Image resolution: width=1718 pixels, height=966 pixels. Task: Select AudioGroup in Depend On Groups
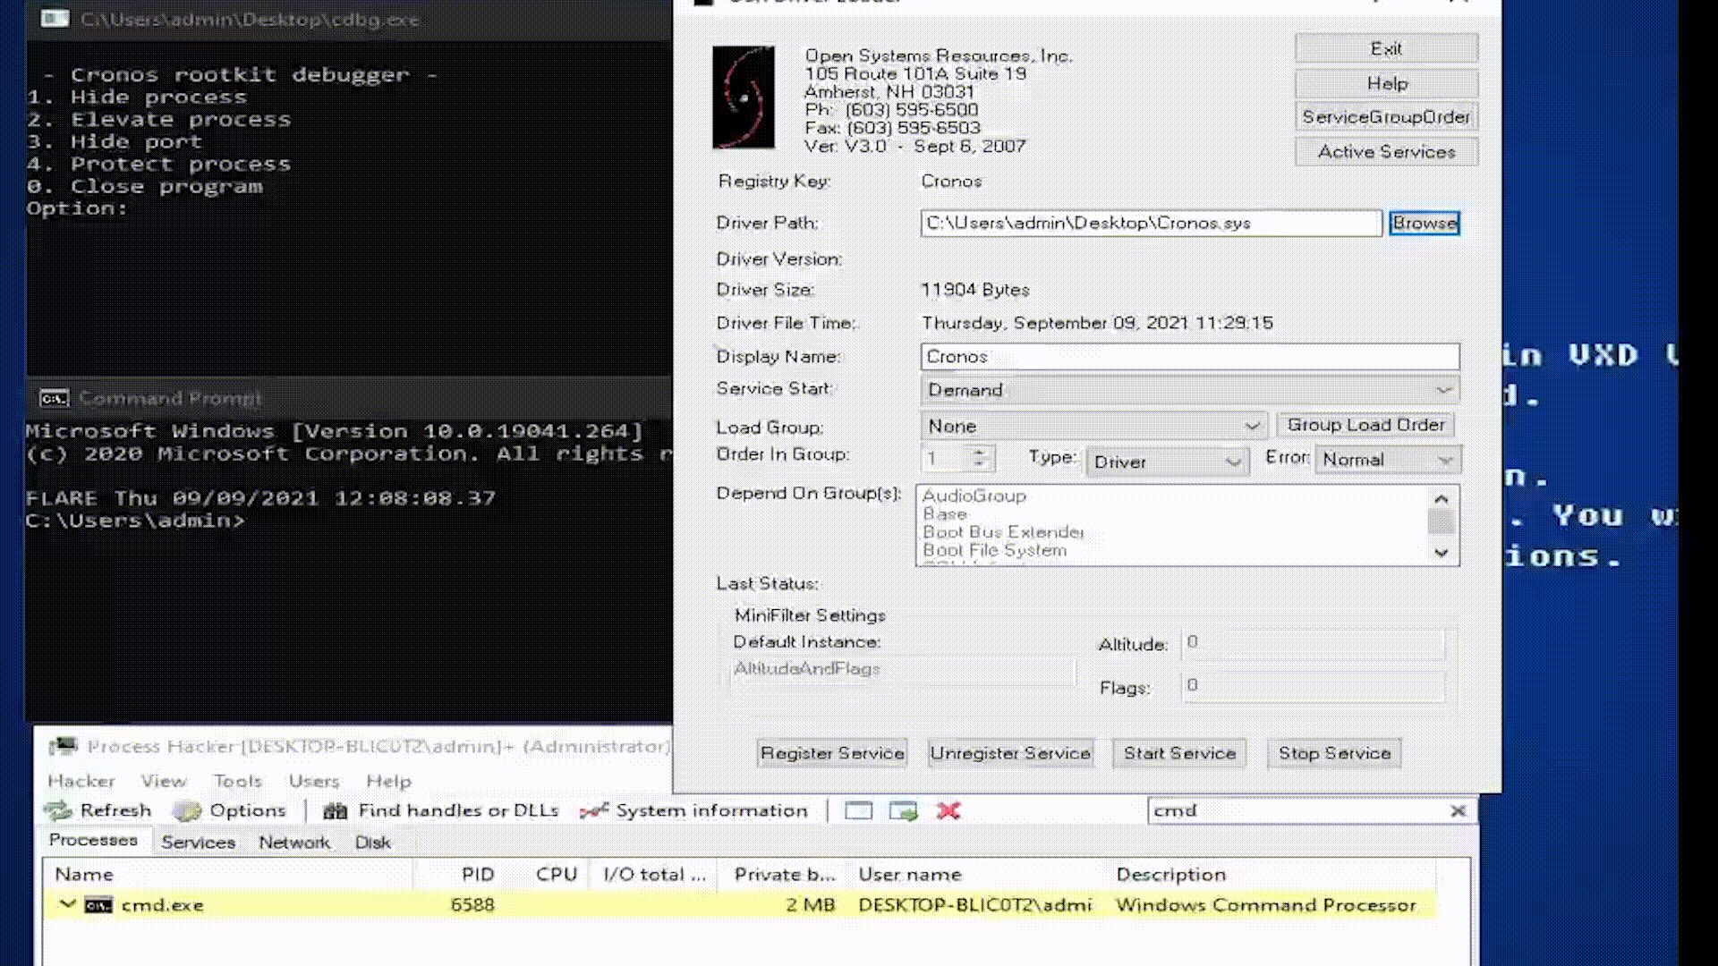[x=974, y=496]
